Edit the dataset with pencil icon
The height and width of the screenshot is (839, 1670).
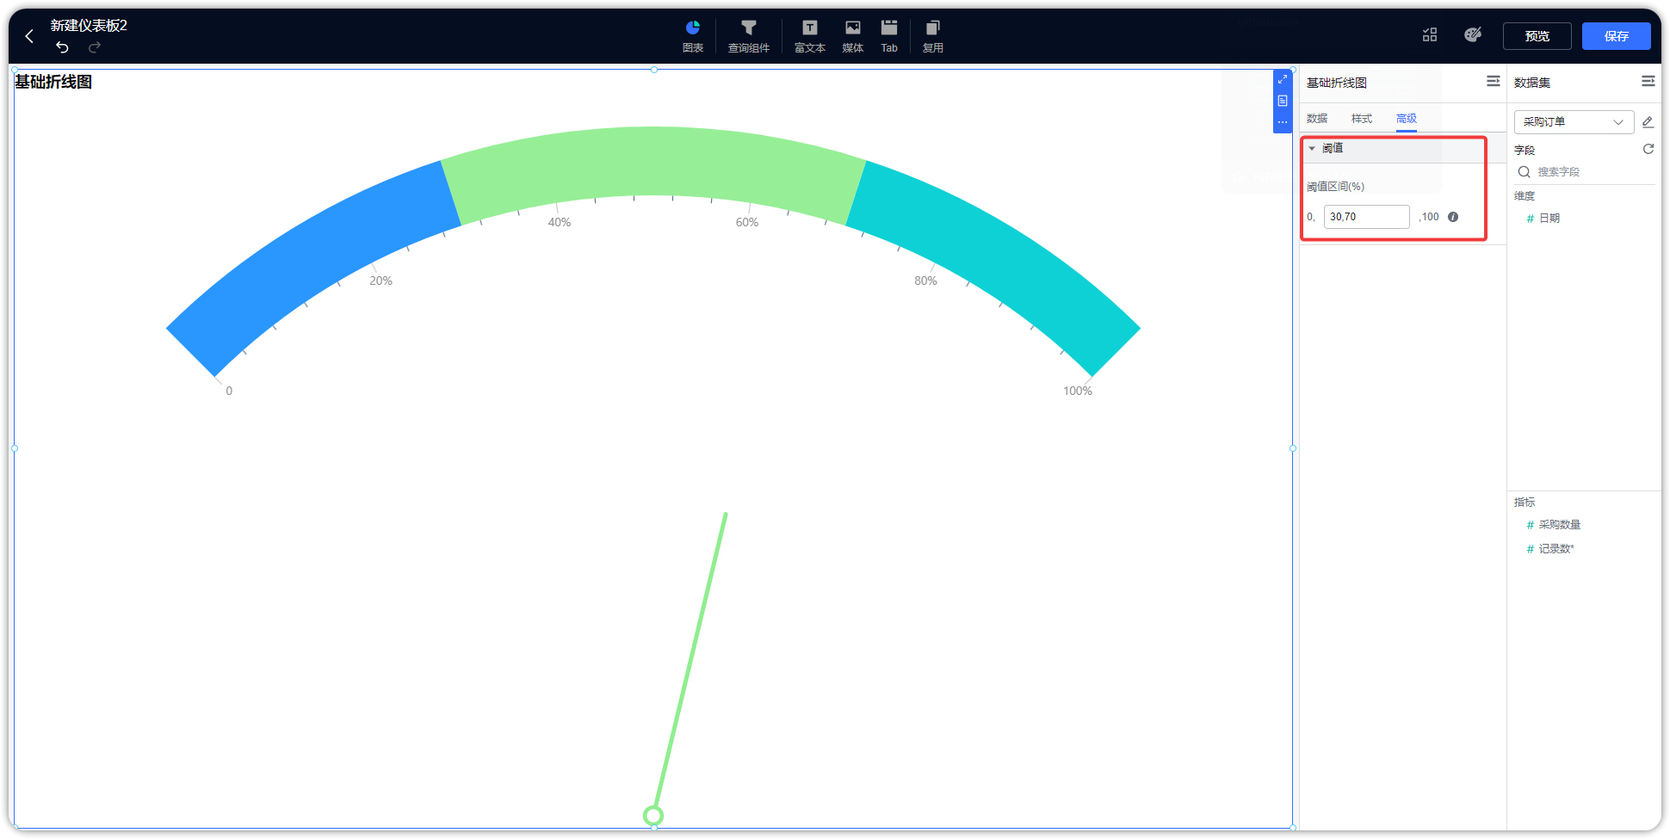pyautogui.click(x=1648, y=122)
